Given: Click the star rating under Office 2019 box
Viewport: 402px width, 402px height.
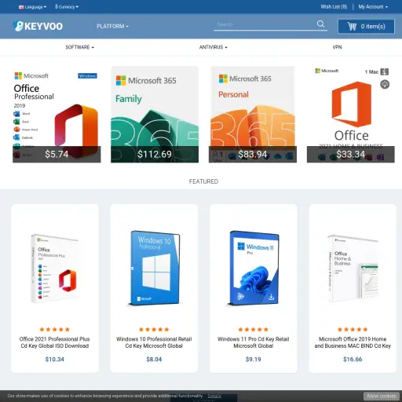Looking at the screenshot, I should (x=353, y=329).
